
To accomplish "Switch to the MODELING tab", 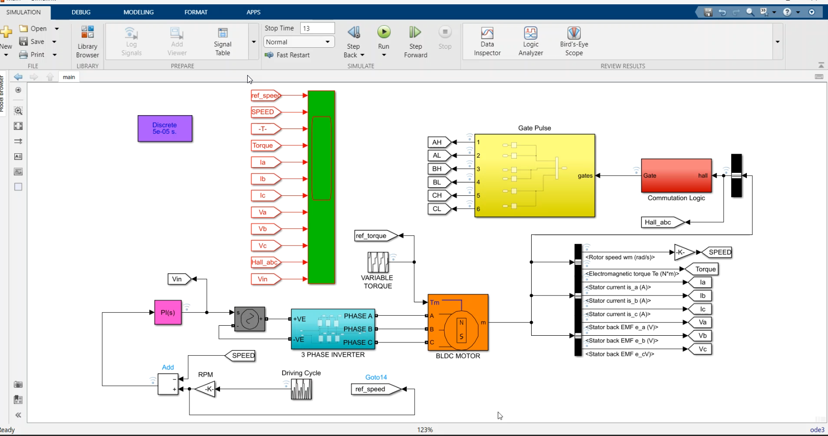I will (x=138, y=12).
